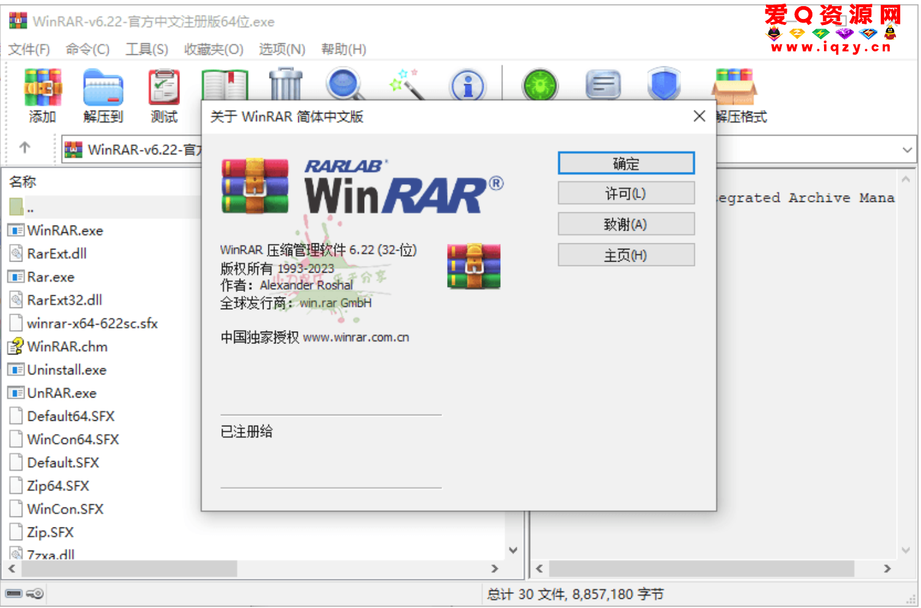Click the parent folder '..' icon
This screenshot has height=608, width=921.
16,207
